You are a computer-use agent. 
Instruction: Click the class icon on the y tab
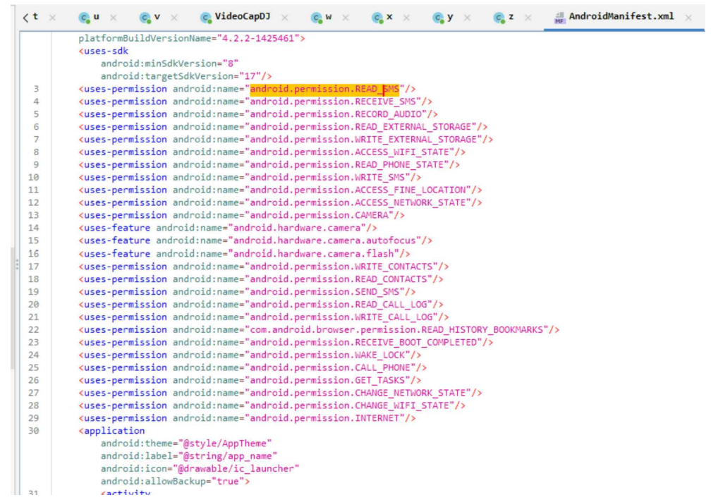pyautogui.click(x=438, y=17)
